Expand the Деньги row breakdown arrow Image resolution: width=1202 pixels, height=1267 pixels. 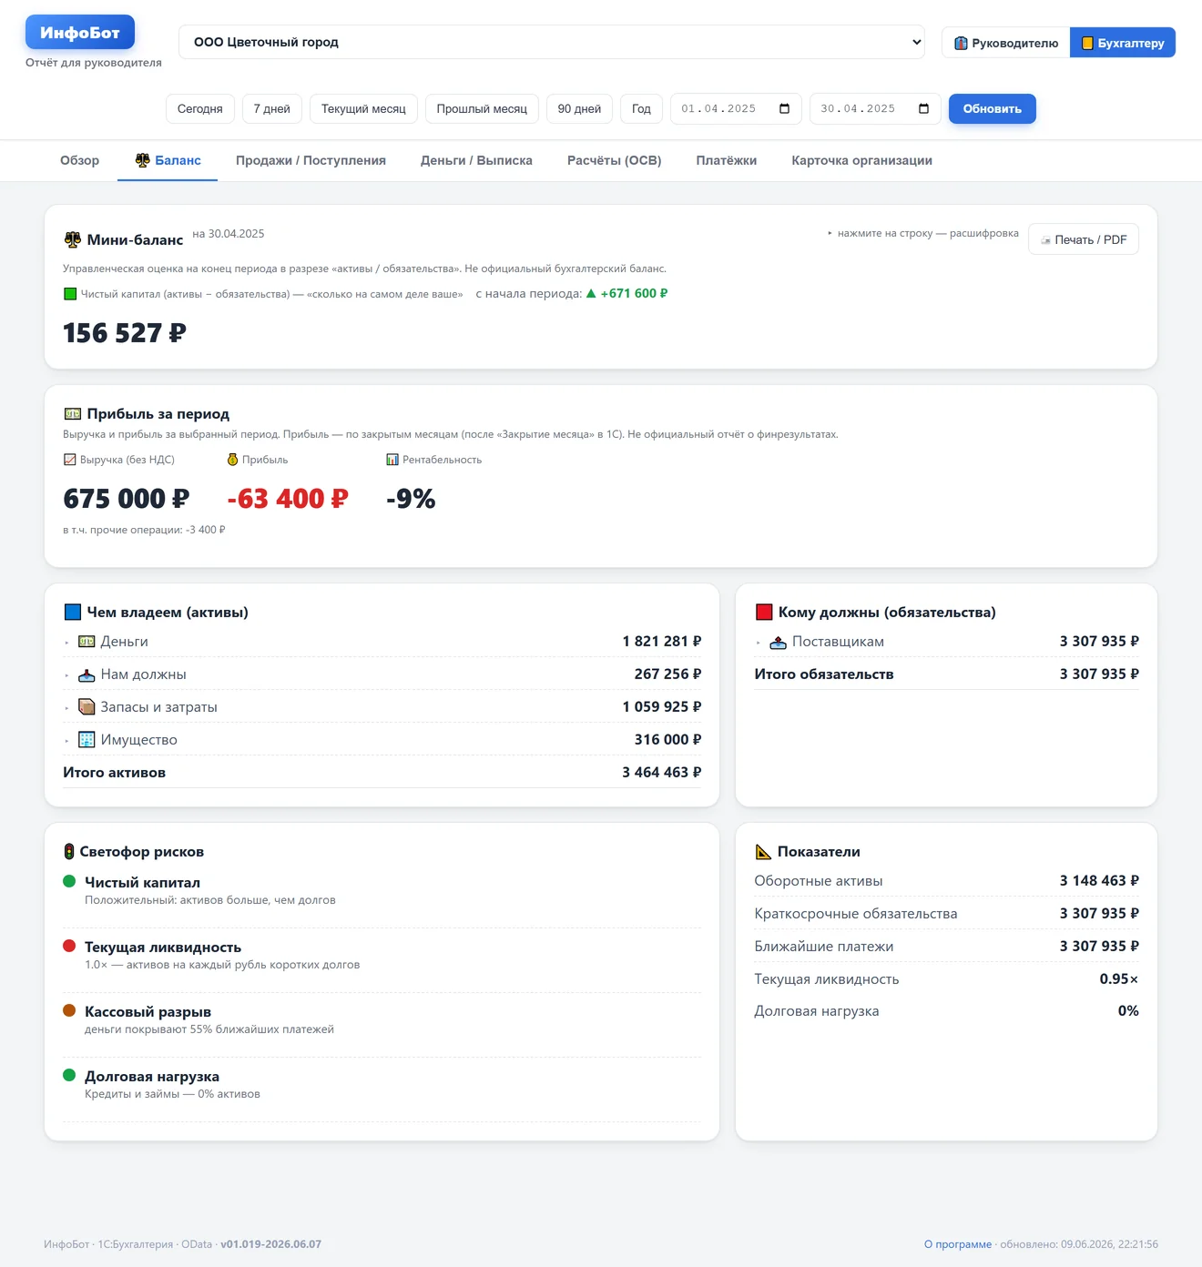[67, 643]
